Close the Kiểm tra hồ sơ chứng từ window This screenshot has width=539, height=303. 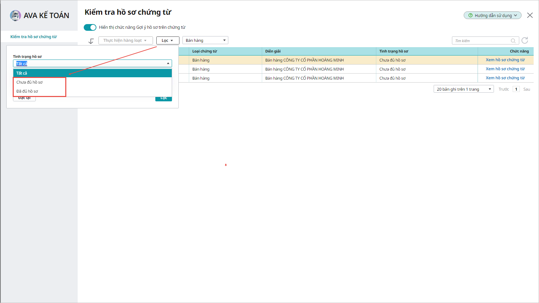pos(530,15)
